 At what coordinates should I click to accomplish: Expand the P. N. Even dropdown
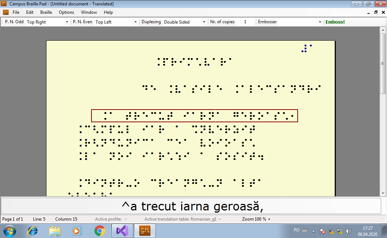[135, 22]
